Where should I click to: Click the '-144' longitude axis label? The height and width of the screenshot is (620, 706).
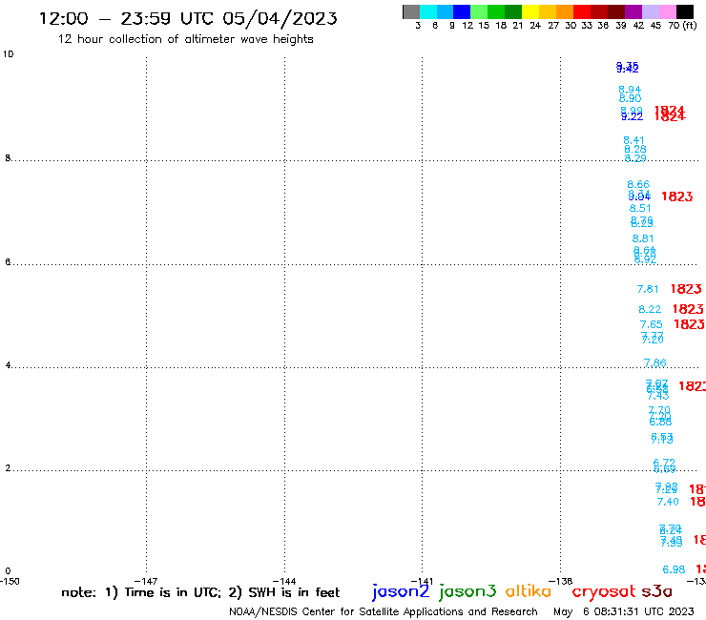click(284, 581)
